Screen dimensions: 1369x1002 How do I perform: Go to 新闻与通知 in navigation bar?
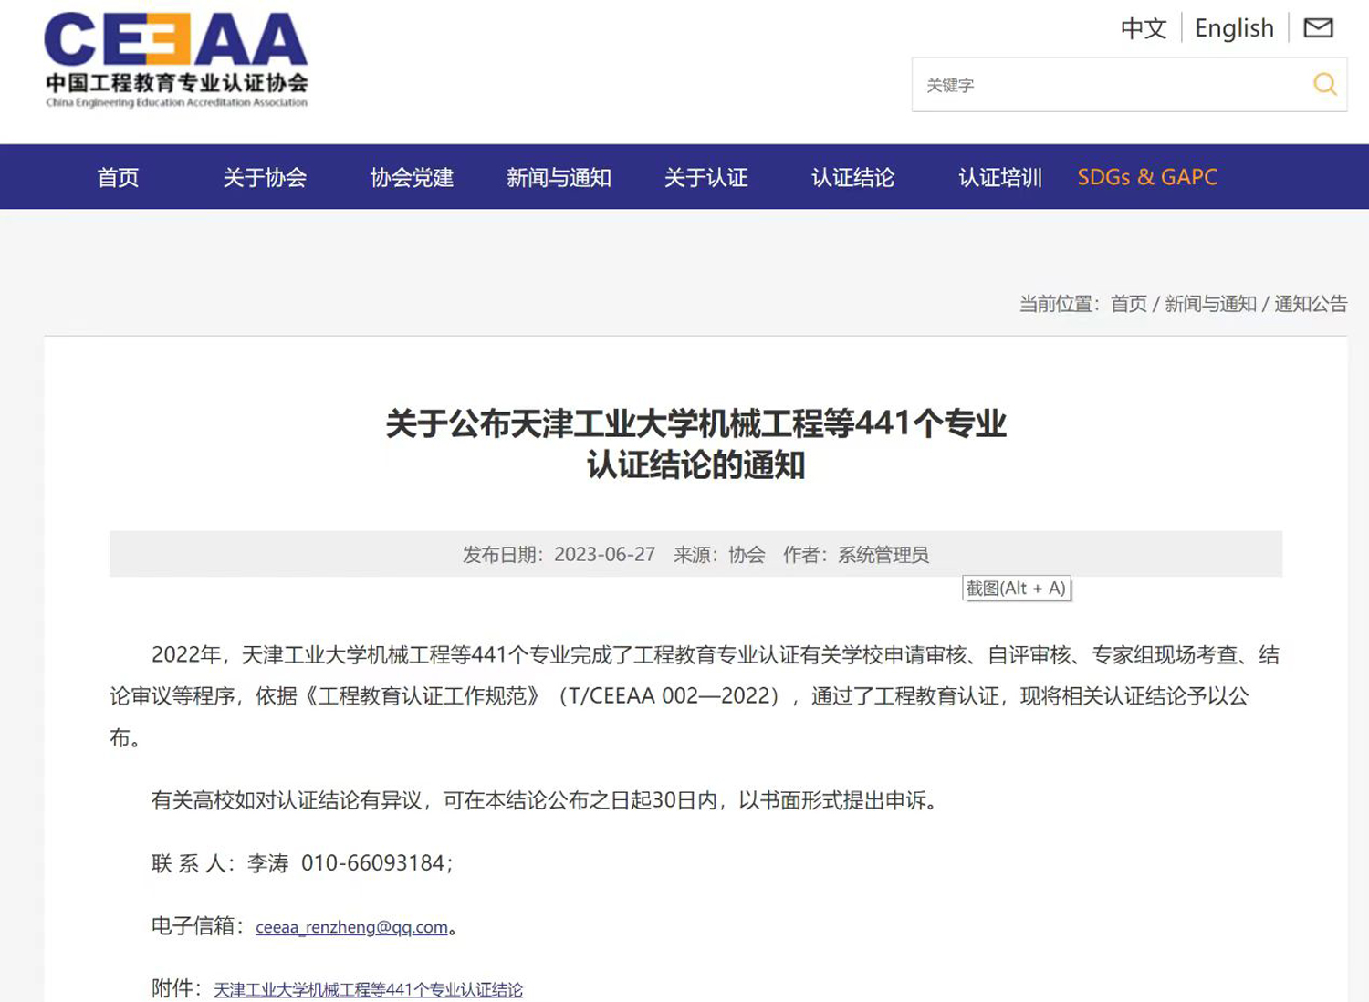(x=559, y=177)
